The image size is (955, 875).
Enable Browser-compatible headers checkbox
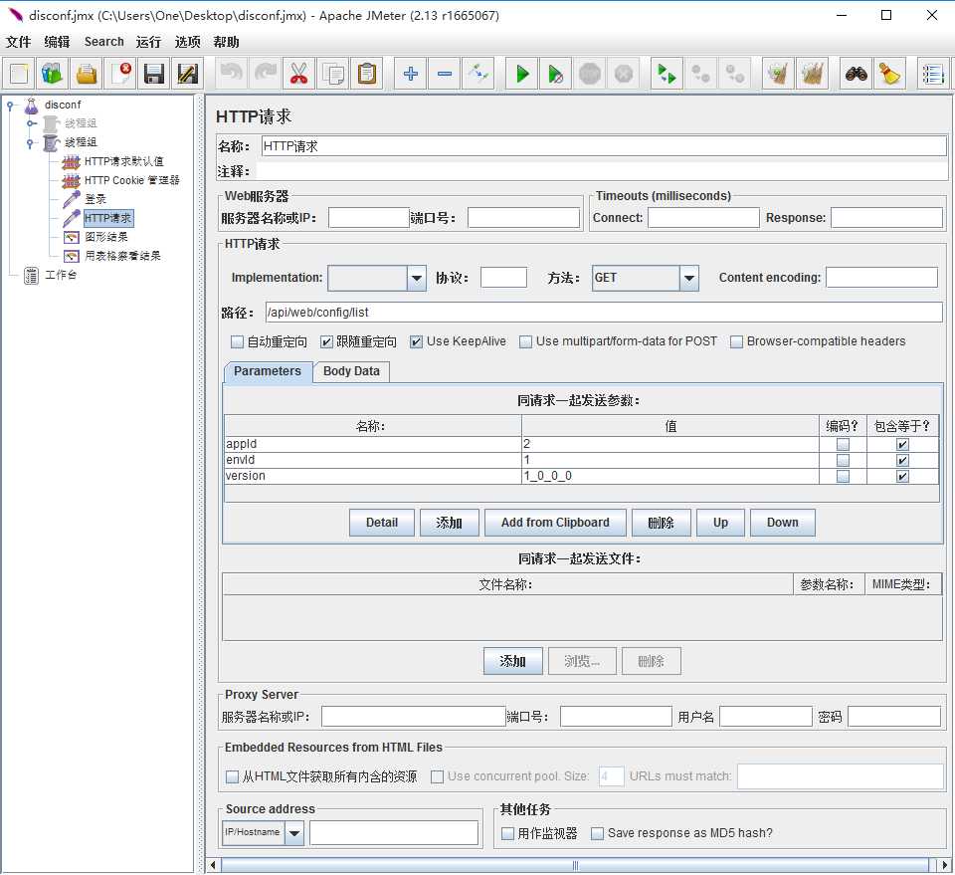(736, 341)
